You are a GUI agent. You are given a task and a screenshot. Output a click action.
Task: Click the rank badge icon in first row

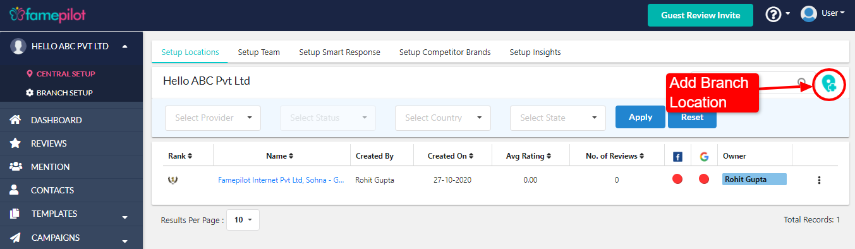point(173,180)
